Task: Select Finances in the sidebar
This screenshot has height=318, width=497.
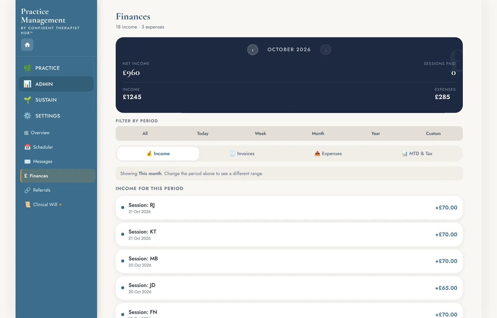Action: pos(58,176)
